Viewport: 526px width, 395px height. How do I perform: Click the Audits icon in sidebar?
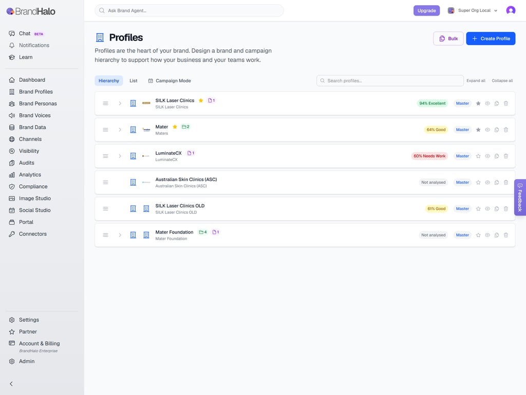point(12,163)
